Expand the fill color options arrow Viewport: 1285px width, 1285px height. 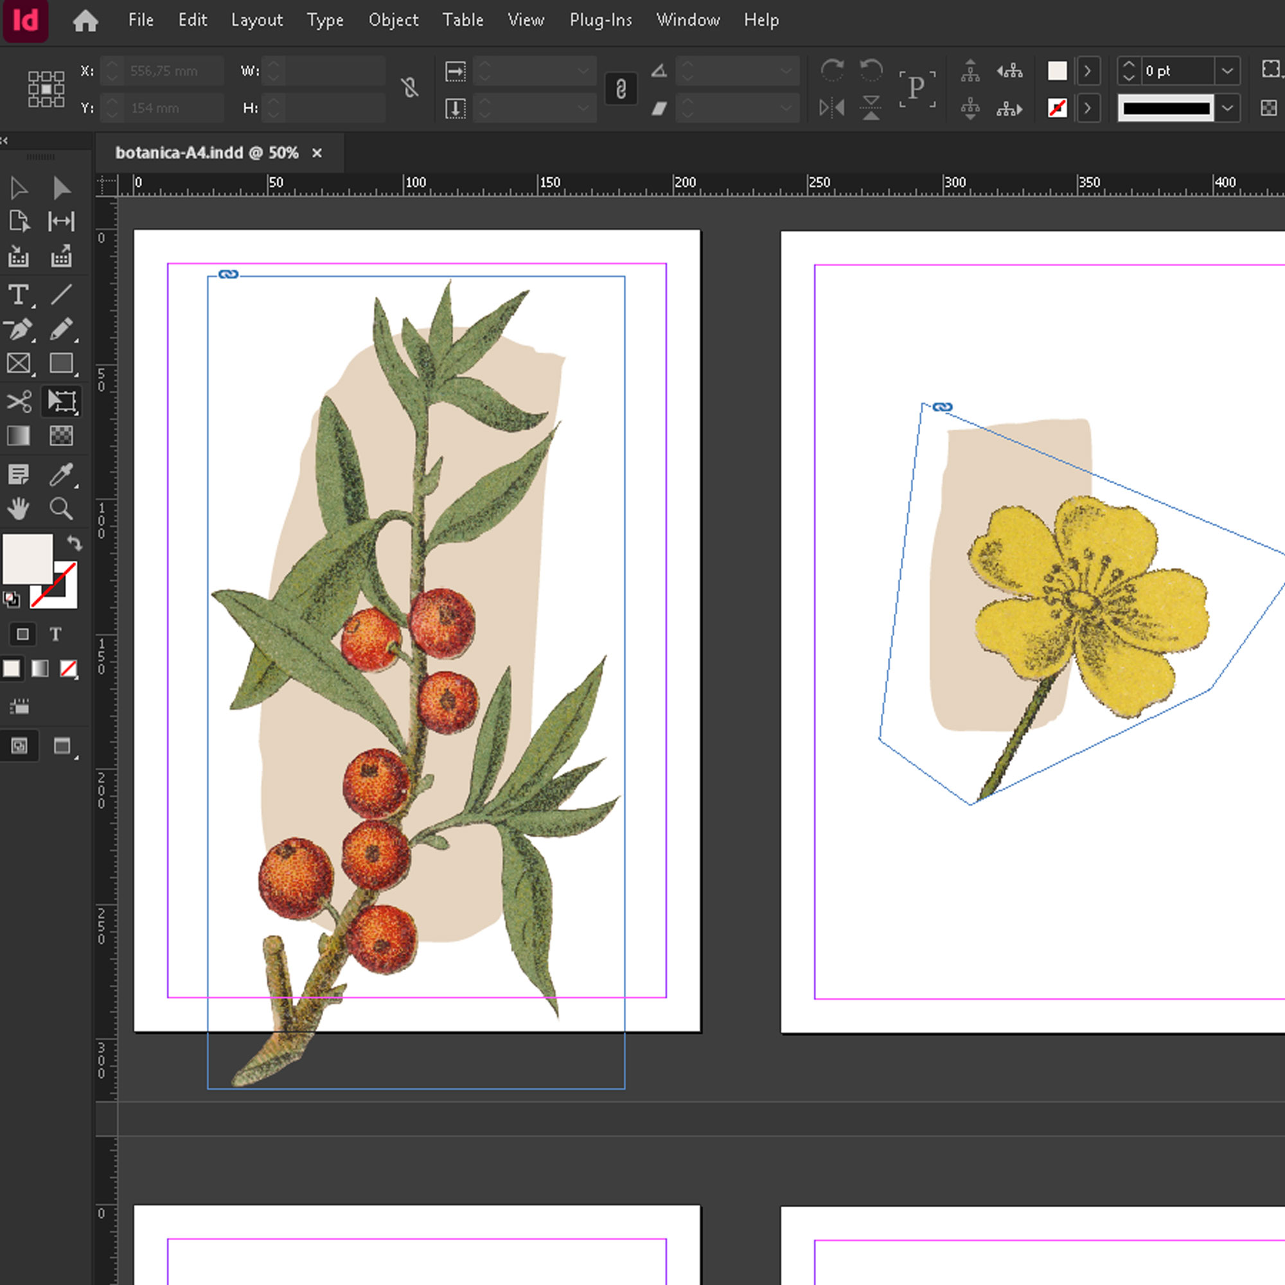point(1088,71)
